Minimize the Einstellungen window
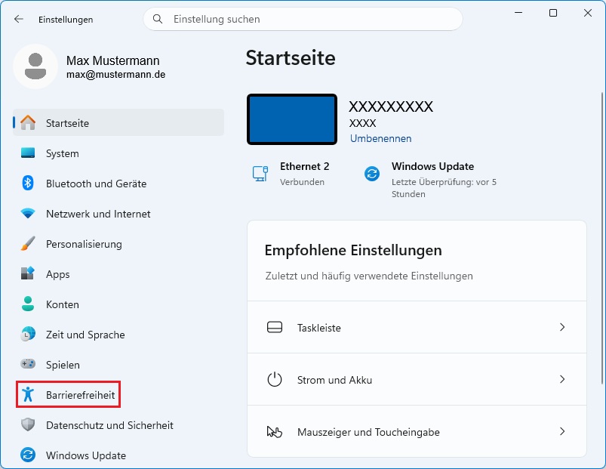606x469 pixels. 518,13
